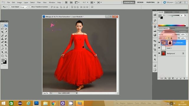
Task: Enable Show Transform Controls checkbox
Action: click(x=30, y=7)
